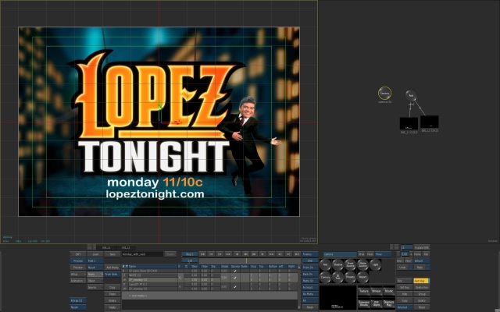Screen dimensions: 500x312
Task: Click the Paste button
Action: click(112, 294)
